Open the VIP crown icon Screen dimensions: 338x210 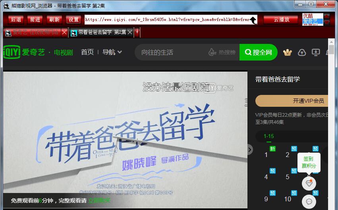point(287,52)
